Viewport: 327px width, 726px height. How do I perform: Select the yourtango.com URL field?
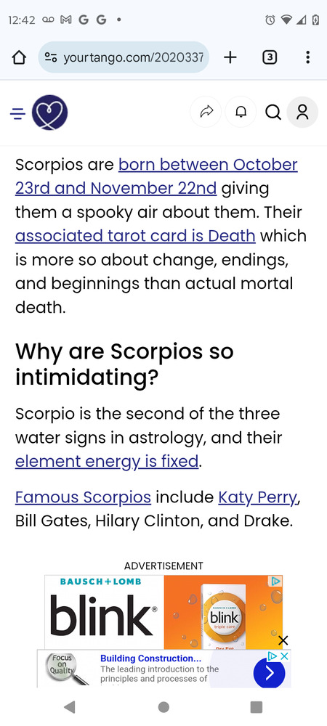124,57
